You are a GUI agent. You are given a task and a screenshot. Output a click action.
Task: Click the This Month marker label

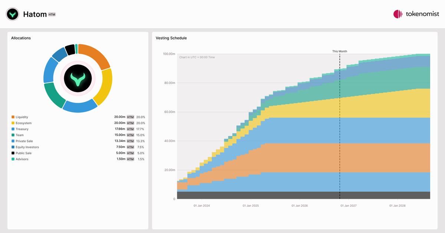click(340, 51)
